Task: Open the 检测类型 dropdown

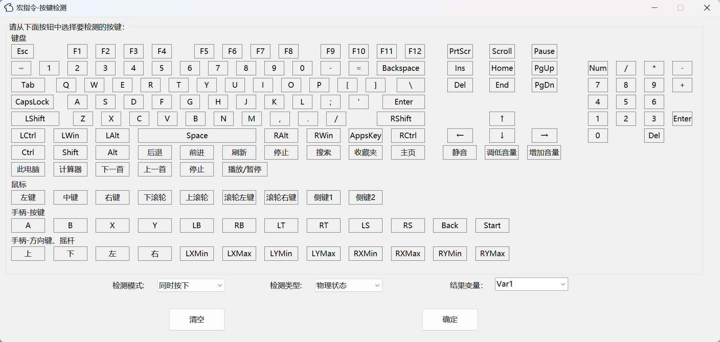Action: [349, 285]
